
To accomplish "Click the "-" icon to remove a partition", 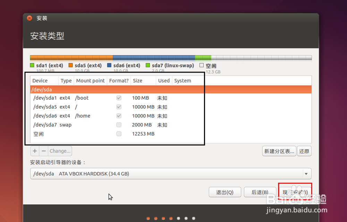I will click(42, 151).
